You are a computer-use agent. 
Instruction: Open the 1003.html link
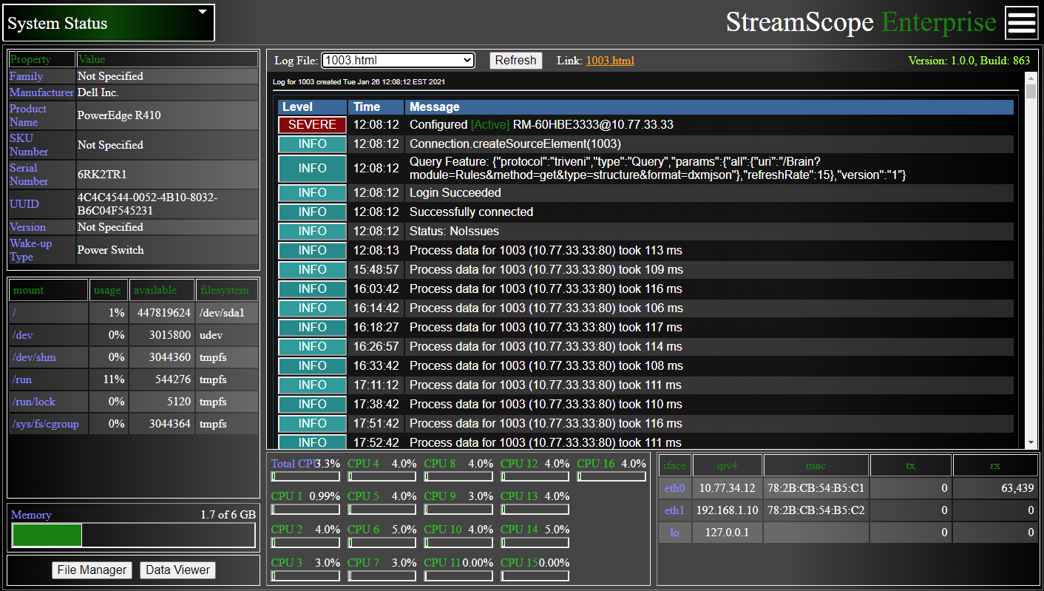click(609, 61)
